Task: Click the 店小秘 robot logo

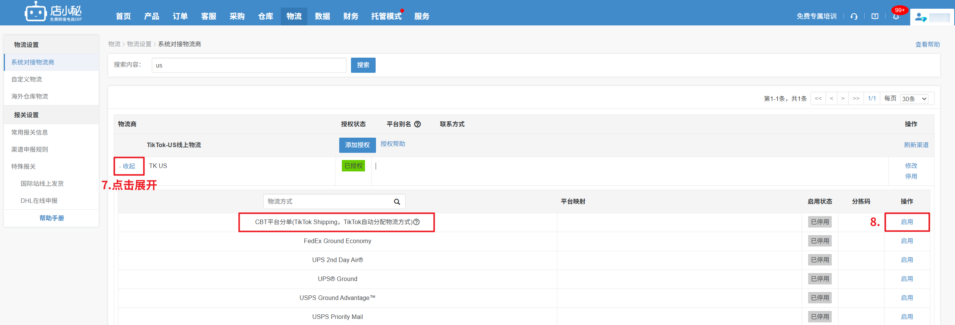Action: coord(35,13)
